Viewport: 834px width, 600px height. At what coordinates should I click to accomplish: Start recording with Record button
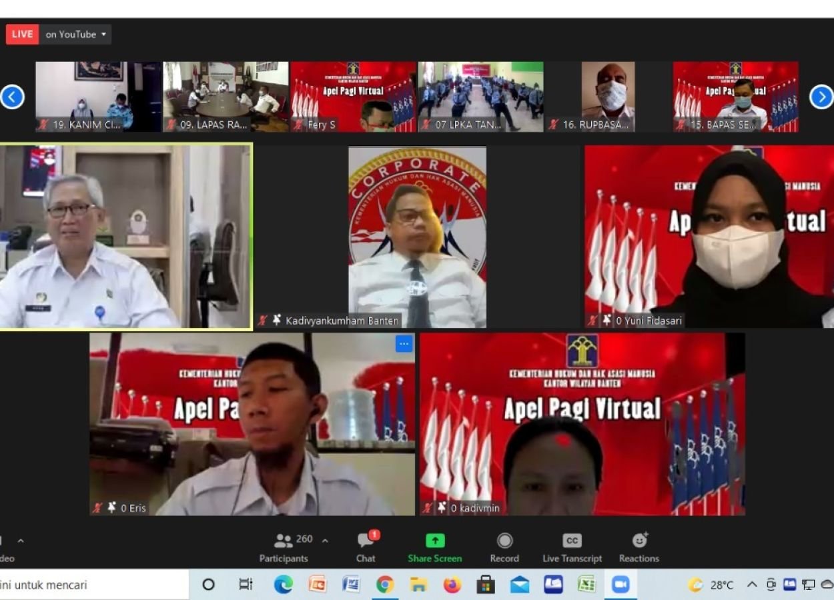(504, 547)
